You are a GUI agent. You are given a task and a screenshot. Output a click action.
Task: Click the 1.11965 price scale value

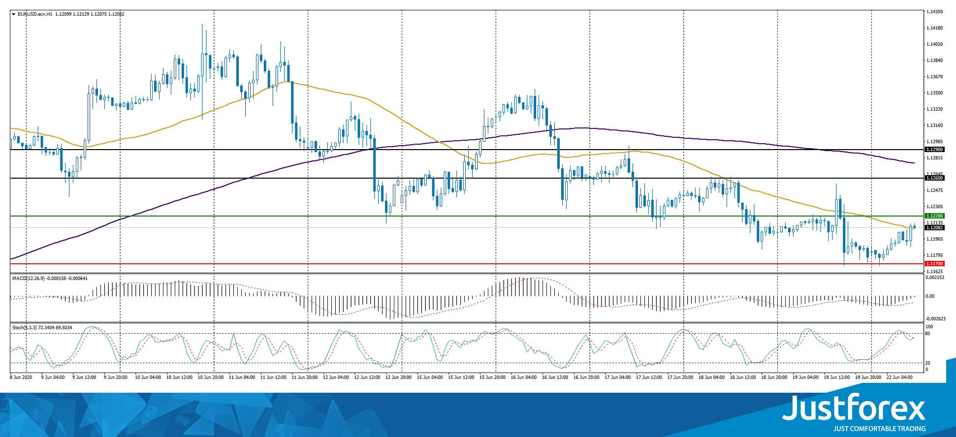(x=934, y=239)
